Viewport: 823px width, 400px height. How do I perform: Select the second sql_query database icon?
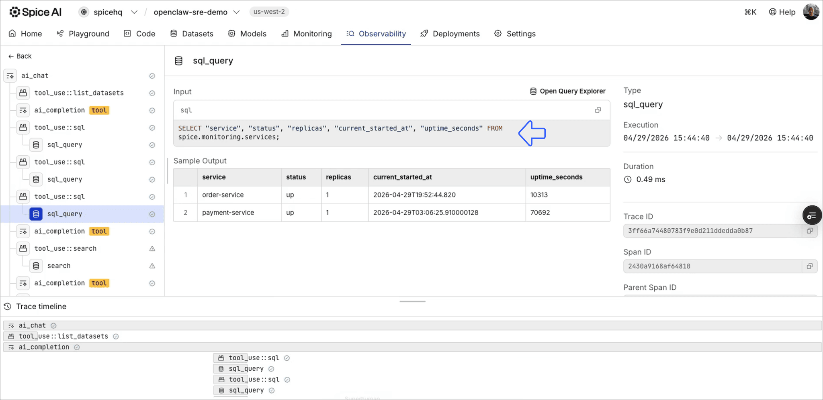pyautogui.click(x=36, y=179)
